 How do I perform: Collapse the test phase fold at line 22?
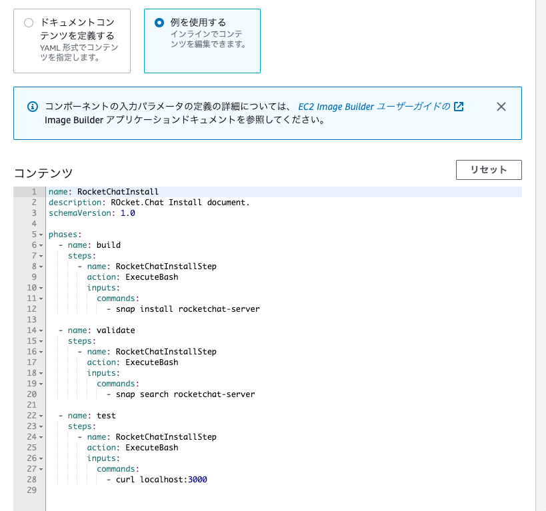tap(41, 416)
